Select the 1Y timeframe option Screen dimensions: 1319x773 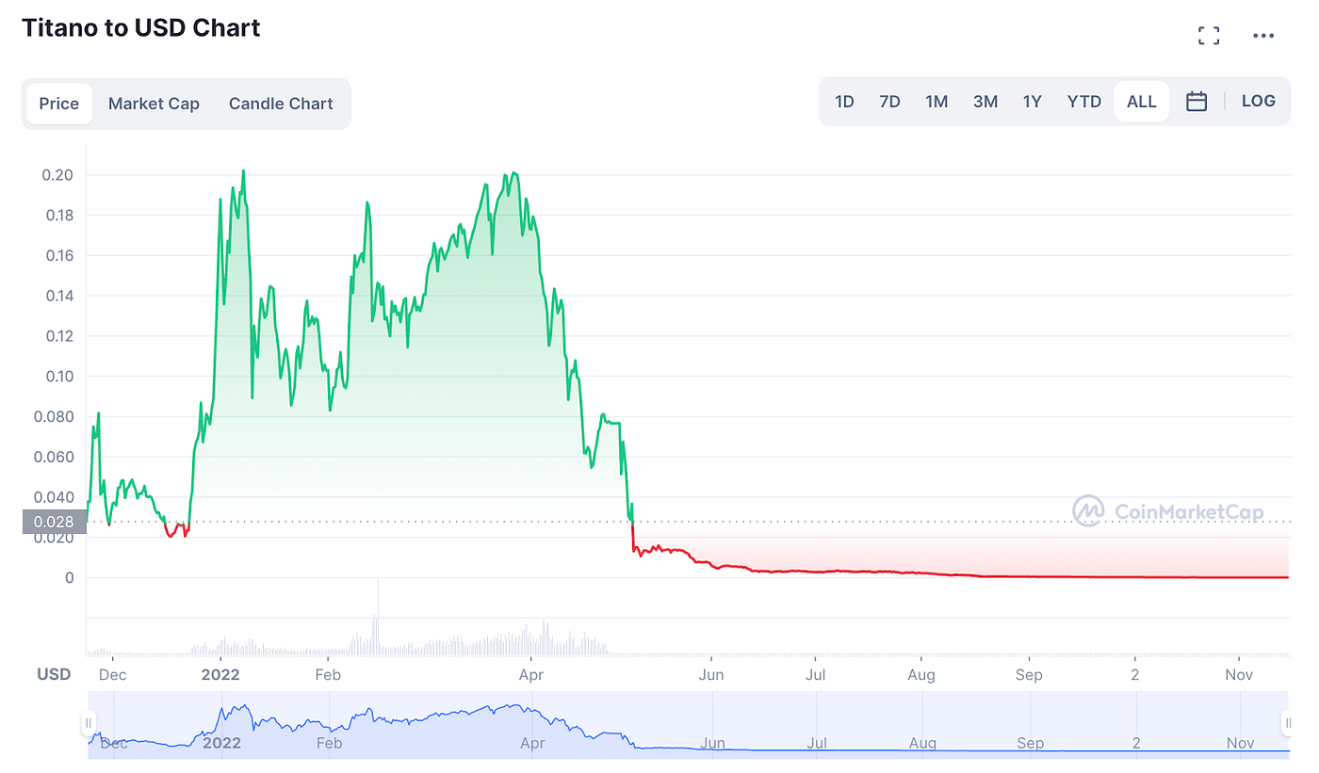pyautogui.click(x=1032, y=101)
